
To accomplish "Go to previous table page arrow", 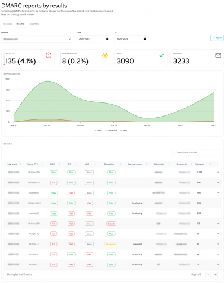I will pos(208,275).
